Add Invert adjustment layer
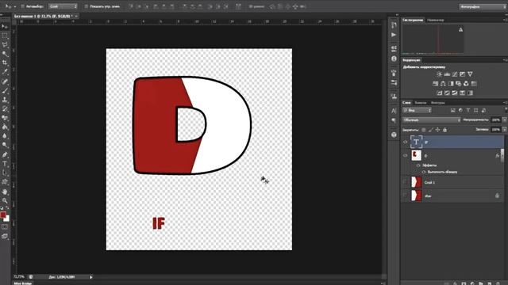The image size is (508, 285). (x=439, y=93)
